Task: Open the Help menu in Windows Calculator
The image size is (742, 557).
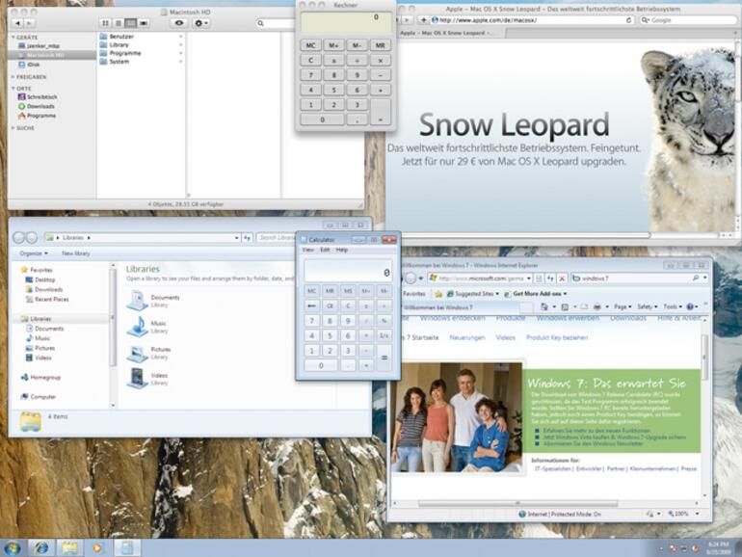Action: [342, 250]
